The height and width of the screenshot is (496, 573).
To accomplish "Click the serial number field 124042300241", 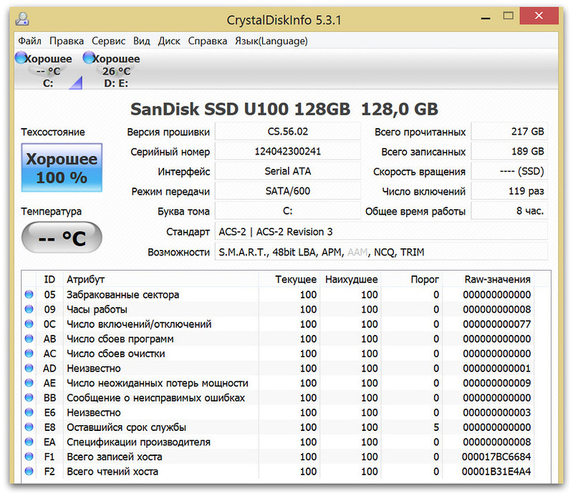I will [288, 151].
